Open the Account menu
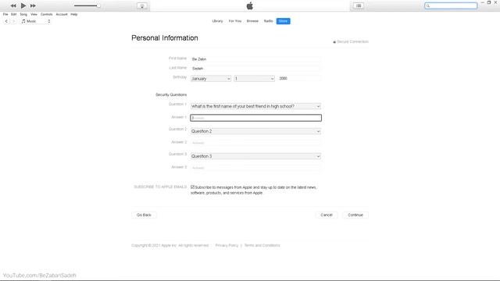 (62, 14)
